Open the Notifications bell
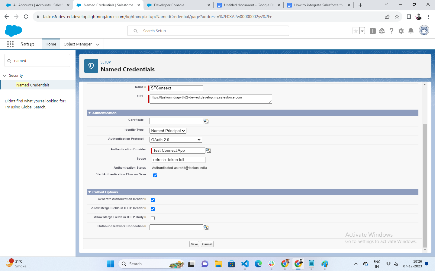This screenshot has width=435, height=271. 411,31
